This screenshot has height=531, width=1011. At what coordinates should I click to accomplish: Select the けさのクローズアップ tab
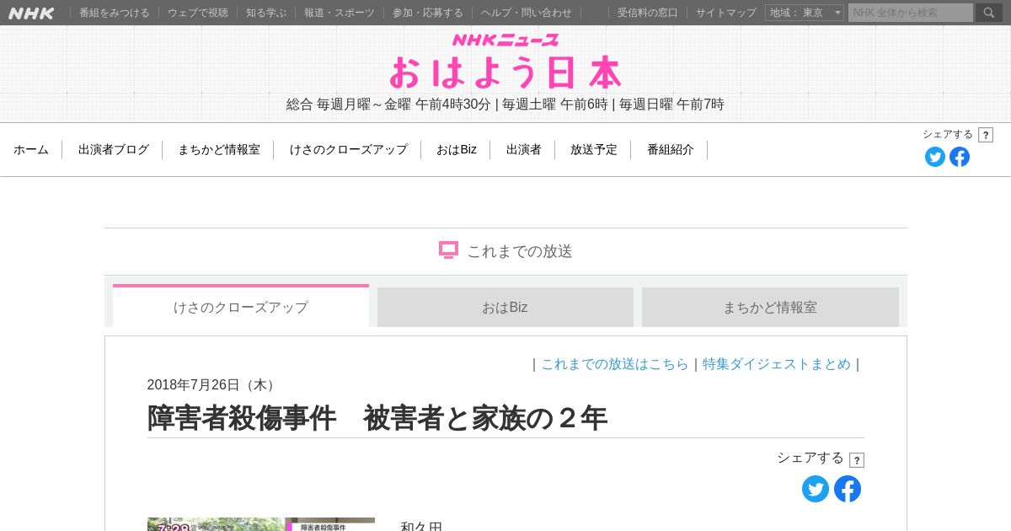[x=241, y=306]
